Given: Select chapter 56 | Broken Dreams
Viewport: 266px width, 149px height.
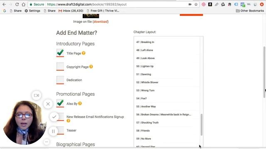Looking at the screenshot, I should [164, 115].
